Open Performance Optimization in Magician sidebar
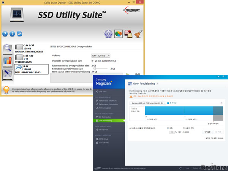Screen dimensions: 228x171 tap(107, 104)
